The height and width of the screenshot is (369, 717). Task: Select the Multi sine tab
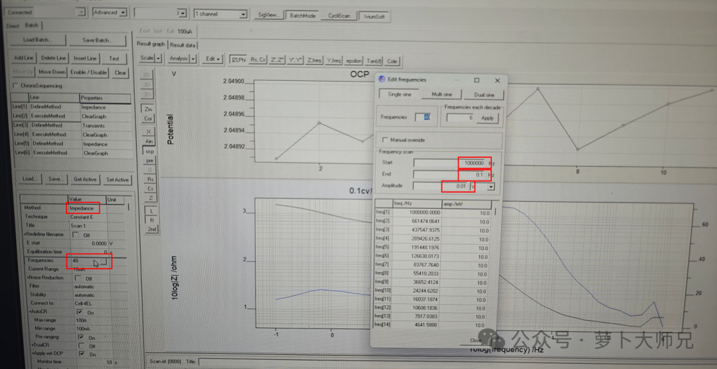pos(441,95)
